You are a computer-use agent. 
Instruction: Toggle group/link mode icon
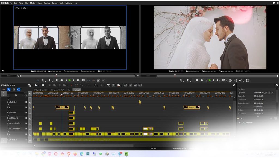14,89
